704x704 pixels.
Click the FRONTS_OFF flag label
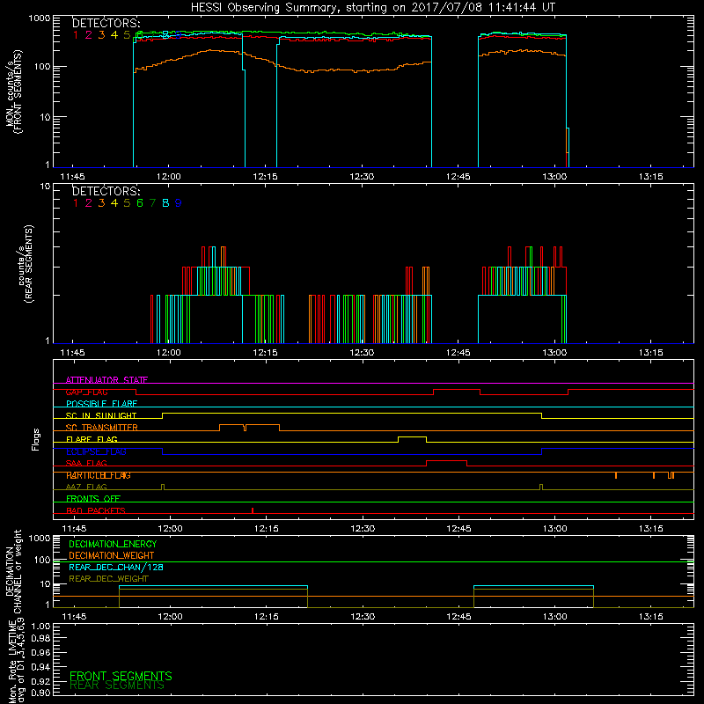click(93, 498)
